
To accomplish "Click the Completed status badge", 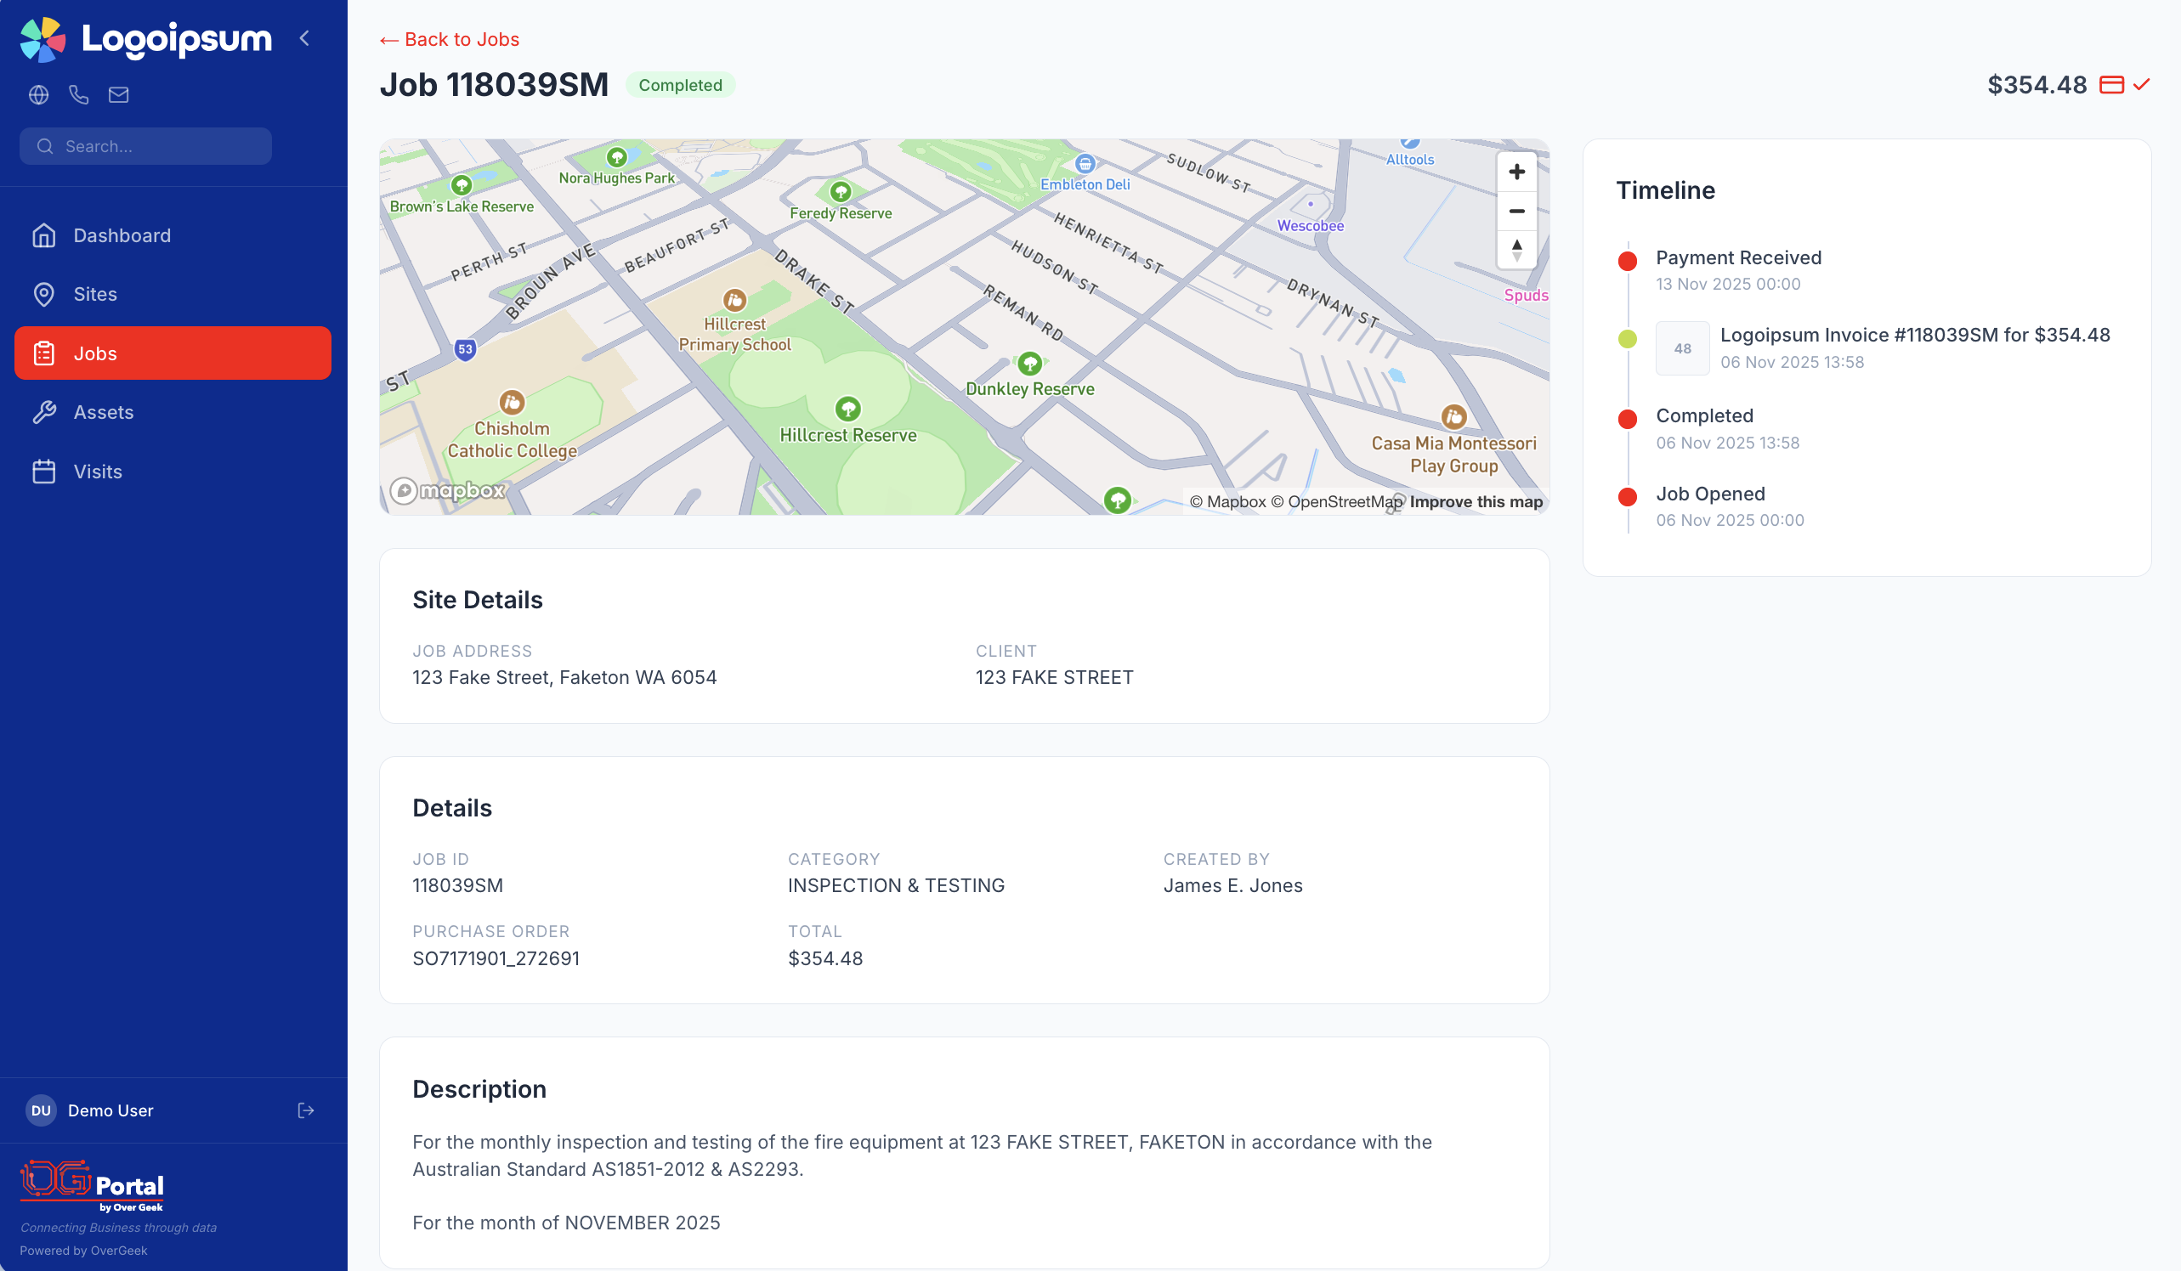I will pos(680,85).
